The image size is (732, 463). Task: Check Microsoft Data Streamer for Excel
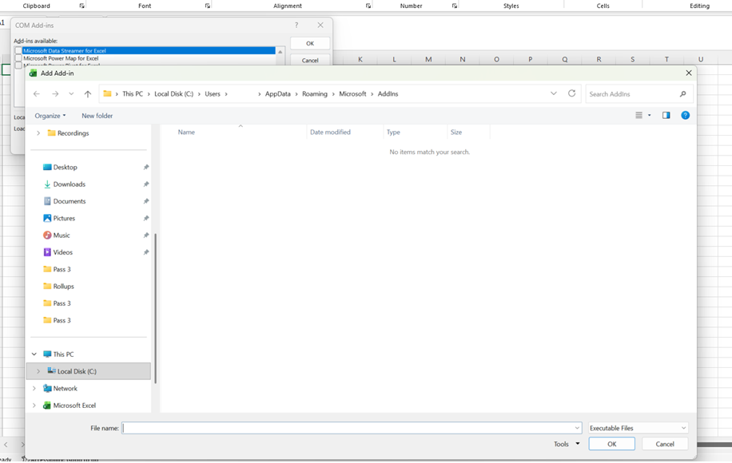[18, 50]
